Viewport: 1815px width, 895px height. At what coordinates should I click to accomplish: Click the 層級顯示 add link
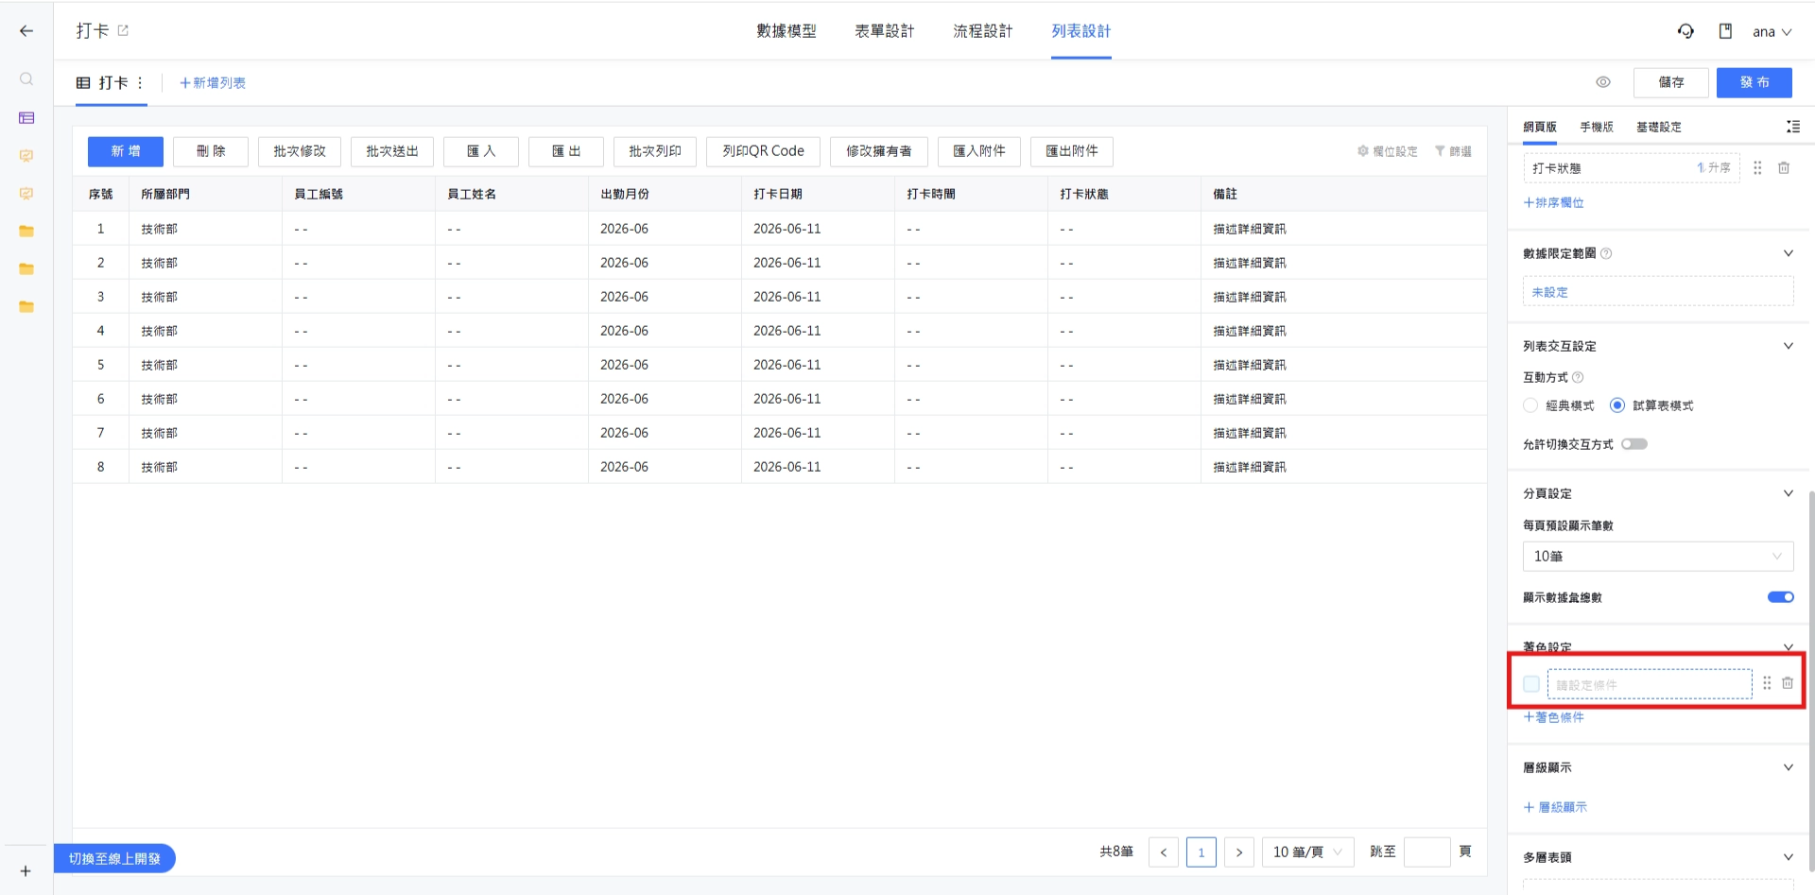point(1555,807)
